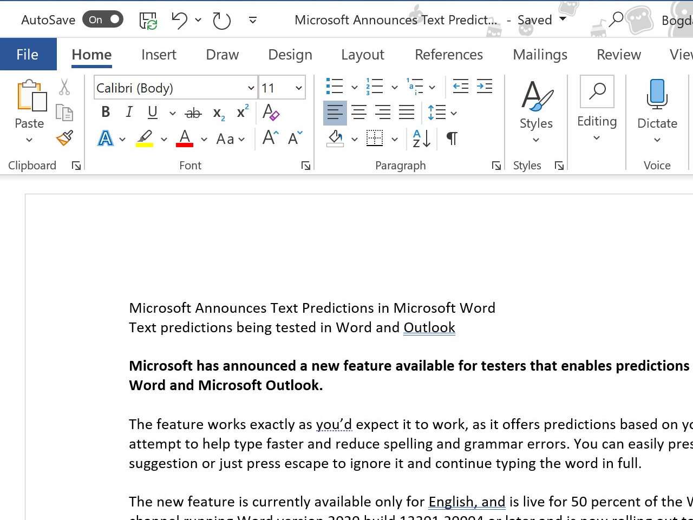Open the Review tab
The image size is (693, 520).
point(618,54)
